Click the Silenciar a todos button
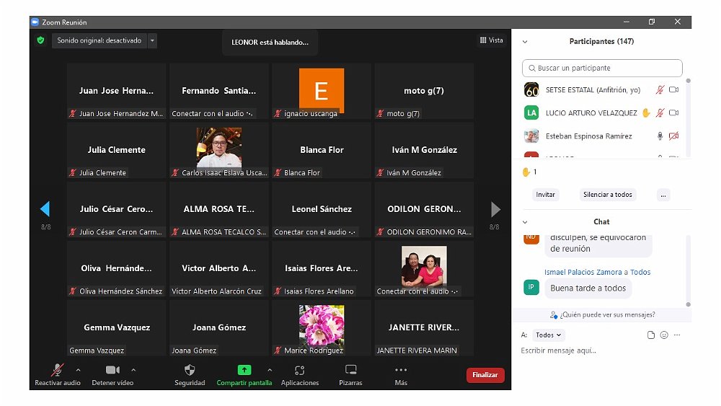This screenshot has height=406, width=721. [x=607, y=195]
